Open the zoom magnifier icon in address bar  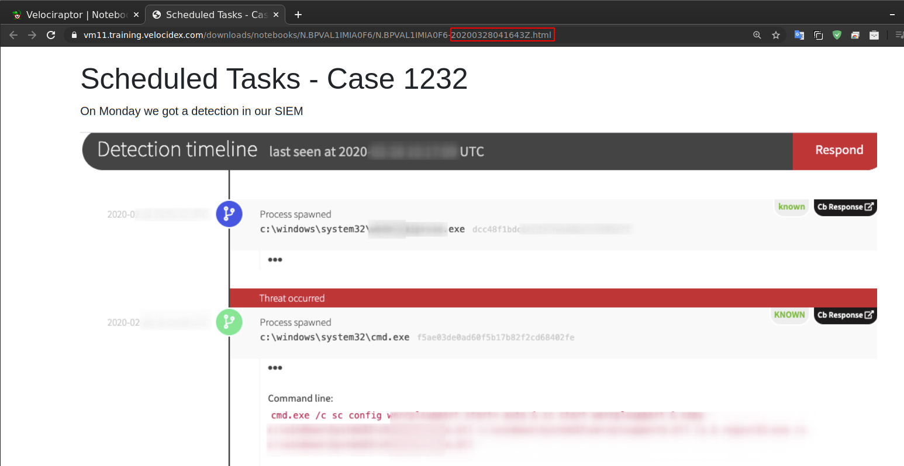pos(757,35)
